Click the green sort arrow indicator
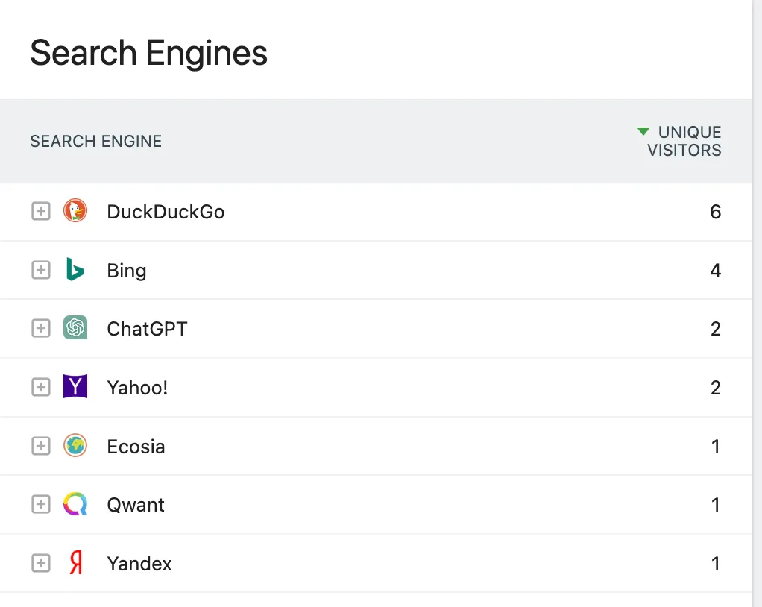The width and height of the screenshot is (762, 607). [643, 132]
